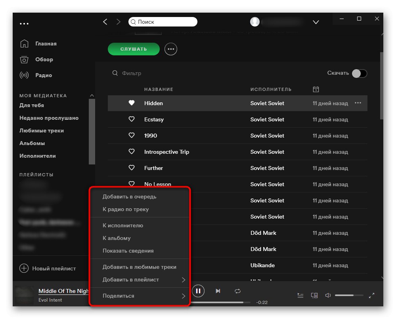Sort by НАЗВАНИЕ column header
This screenshot has height=319, width=396.
coord(159,89)
